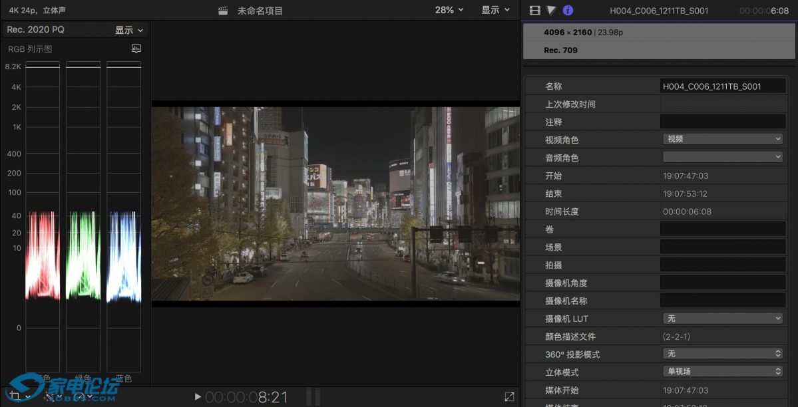Open the empty 音频角色 dropdown
798x407 pixels.
click(x=723, y=157)
